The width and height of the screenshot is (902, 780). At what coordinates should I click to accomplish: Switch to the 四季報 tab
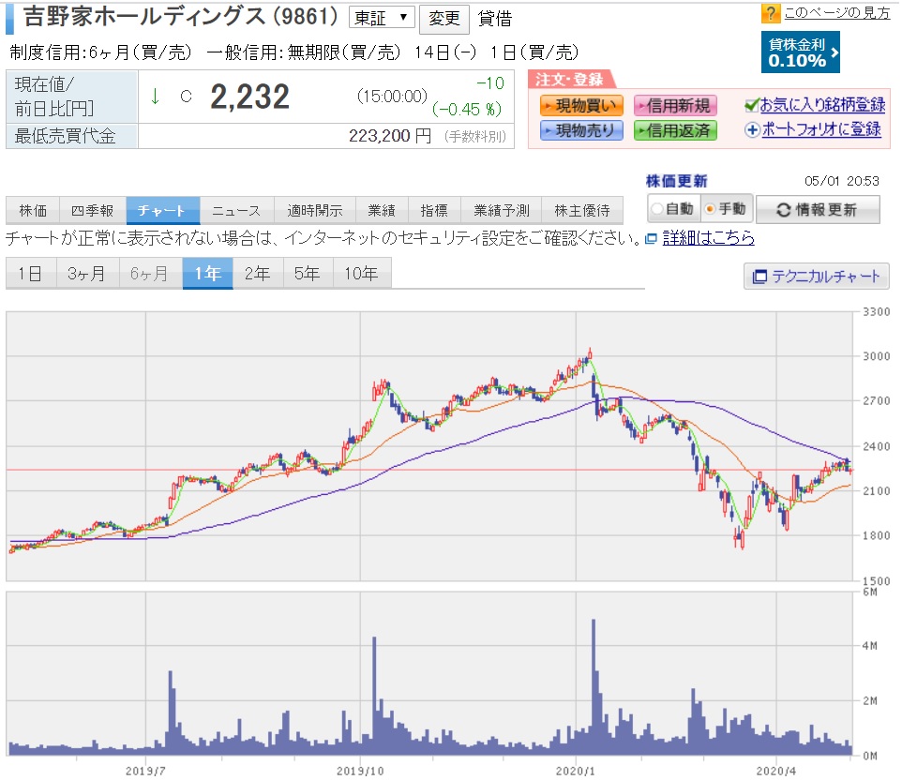pyautogui.click(x=93, y=211)
